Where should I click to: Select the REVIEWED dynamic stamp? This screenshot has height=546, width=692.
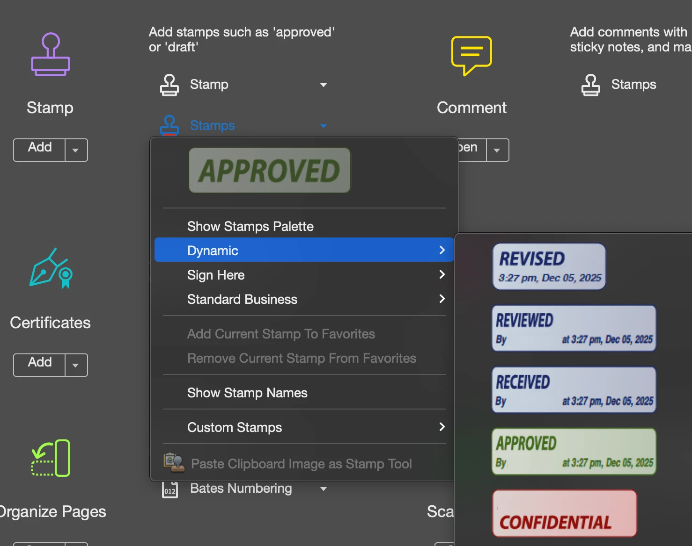click(x=574, y=328)
